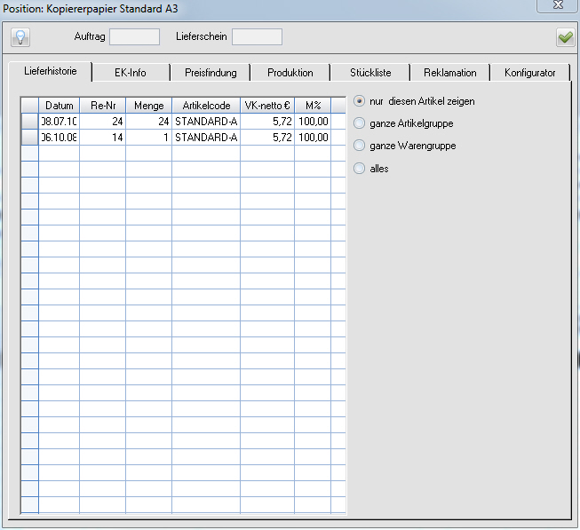Click the light bulb hint icon

[x=20, y=37]
